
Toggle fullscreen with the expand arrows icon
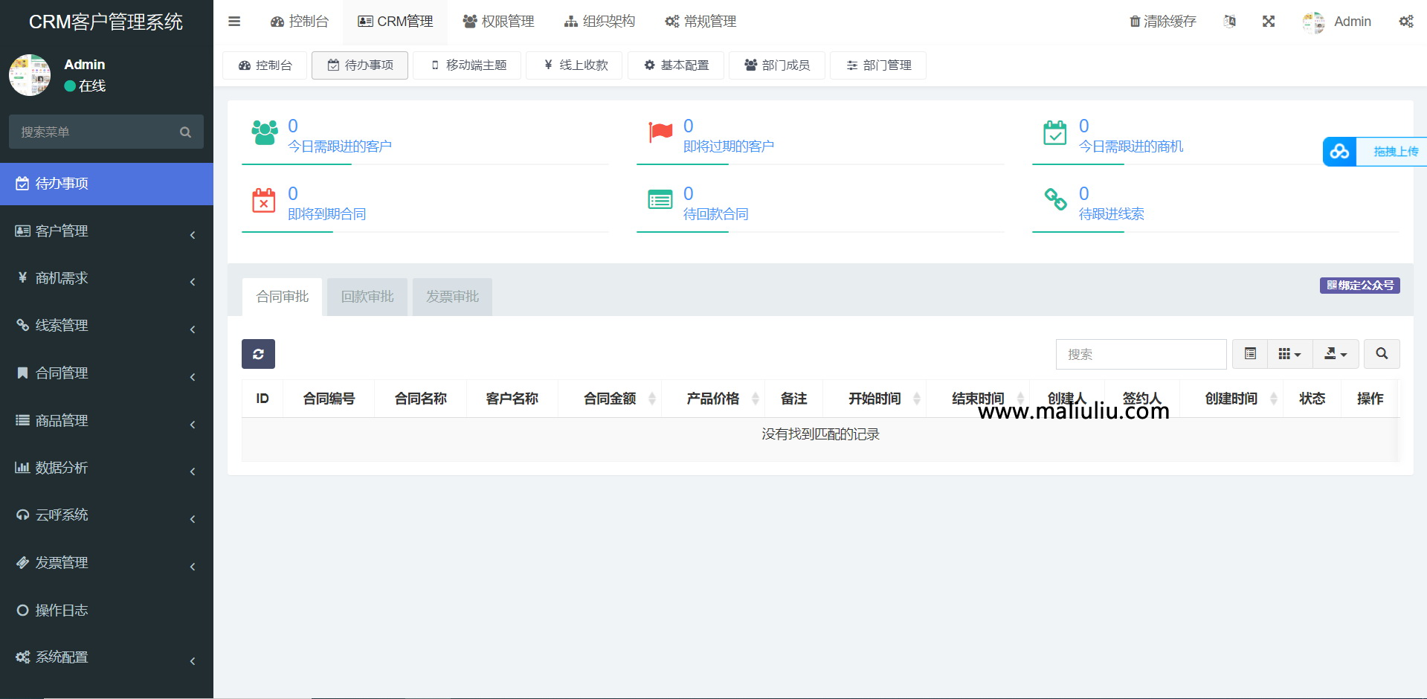coord(1269,22)
